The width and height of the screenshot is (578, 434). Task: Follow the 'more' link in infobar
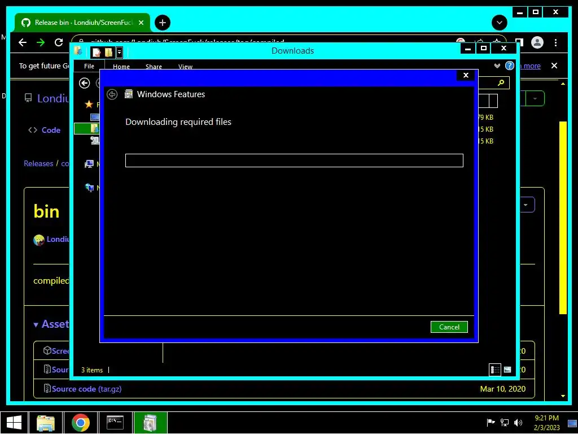pyautogui.click(x=532, y=66)
